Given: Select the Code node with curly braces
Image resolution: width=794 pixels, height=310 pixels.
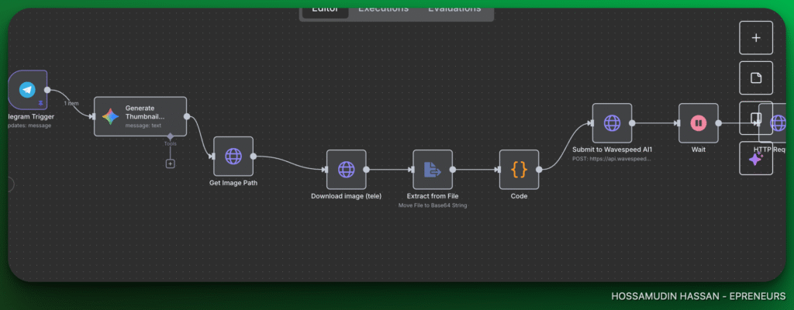Looking at the screenshot, I should (x=519, y=169).
